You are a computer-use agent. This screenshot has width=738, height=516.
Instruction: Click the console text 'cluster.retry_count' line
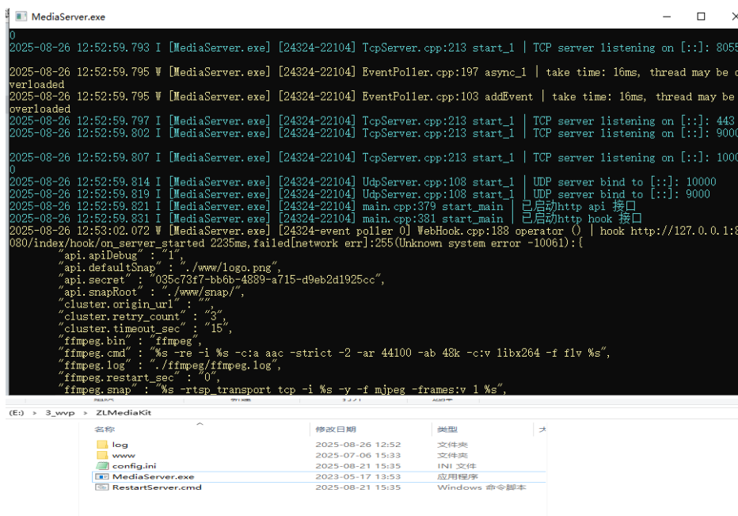coord(143,316)
